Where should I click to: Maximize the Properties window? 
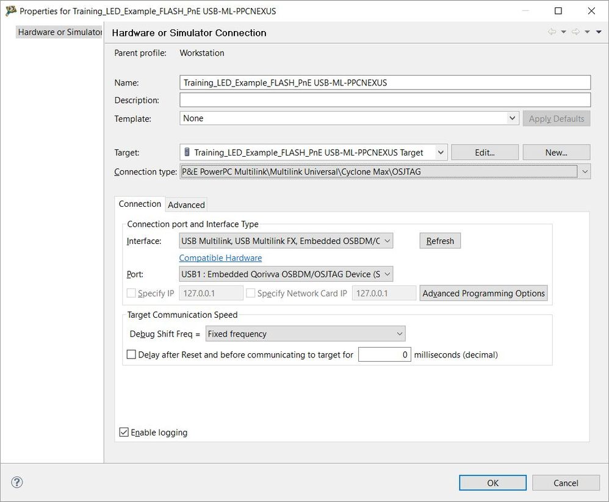click(x=558, y=11)
